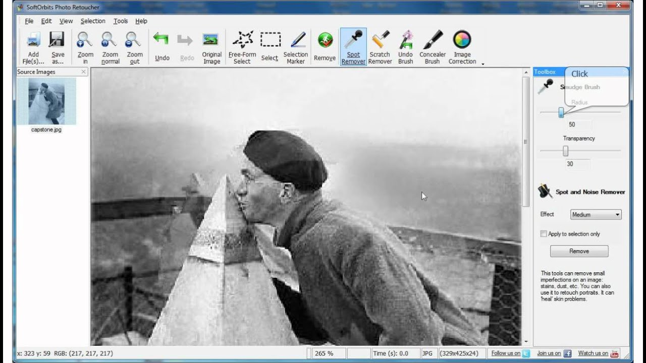Click the Follow us on Twitter link
Image resolution: width=646 pixels, height=363 pixels.
click(510, 353)
